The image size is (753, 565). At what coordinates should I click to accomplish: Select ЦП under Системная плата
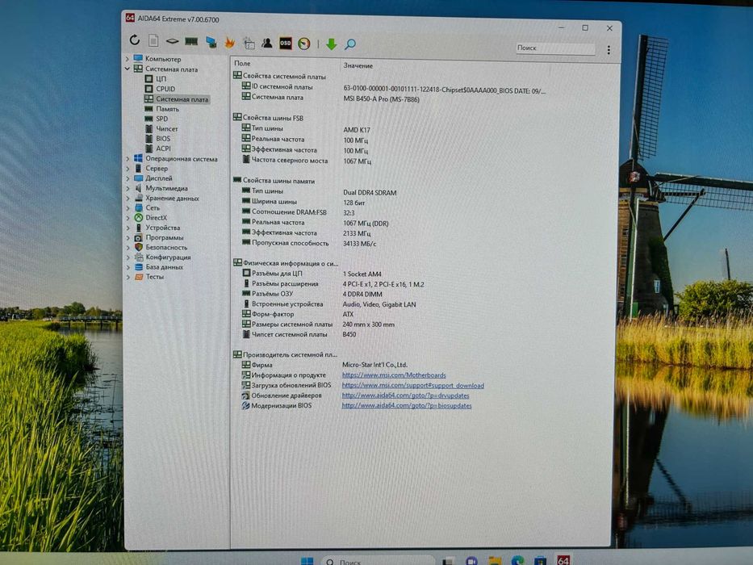[x=156, y=79]
